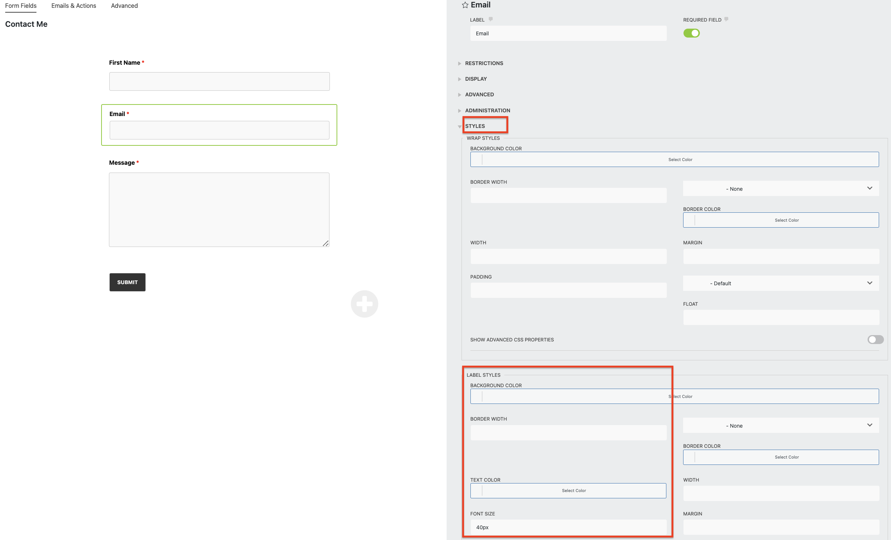Open the Advanced tab

(124, 6)
